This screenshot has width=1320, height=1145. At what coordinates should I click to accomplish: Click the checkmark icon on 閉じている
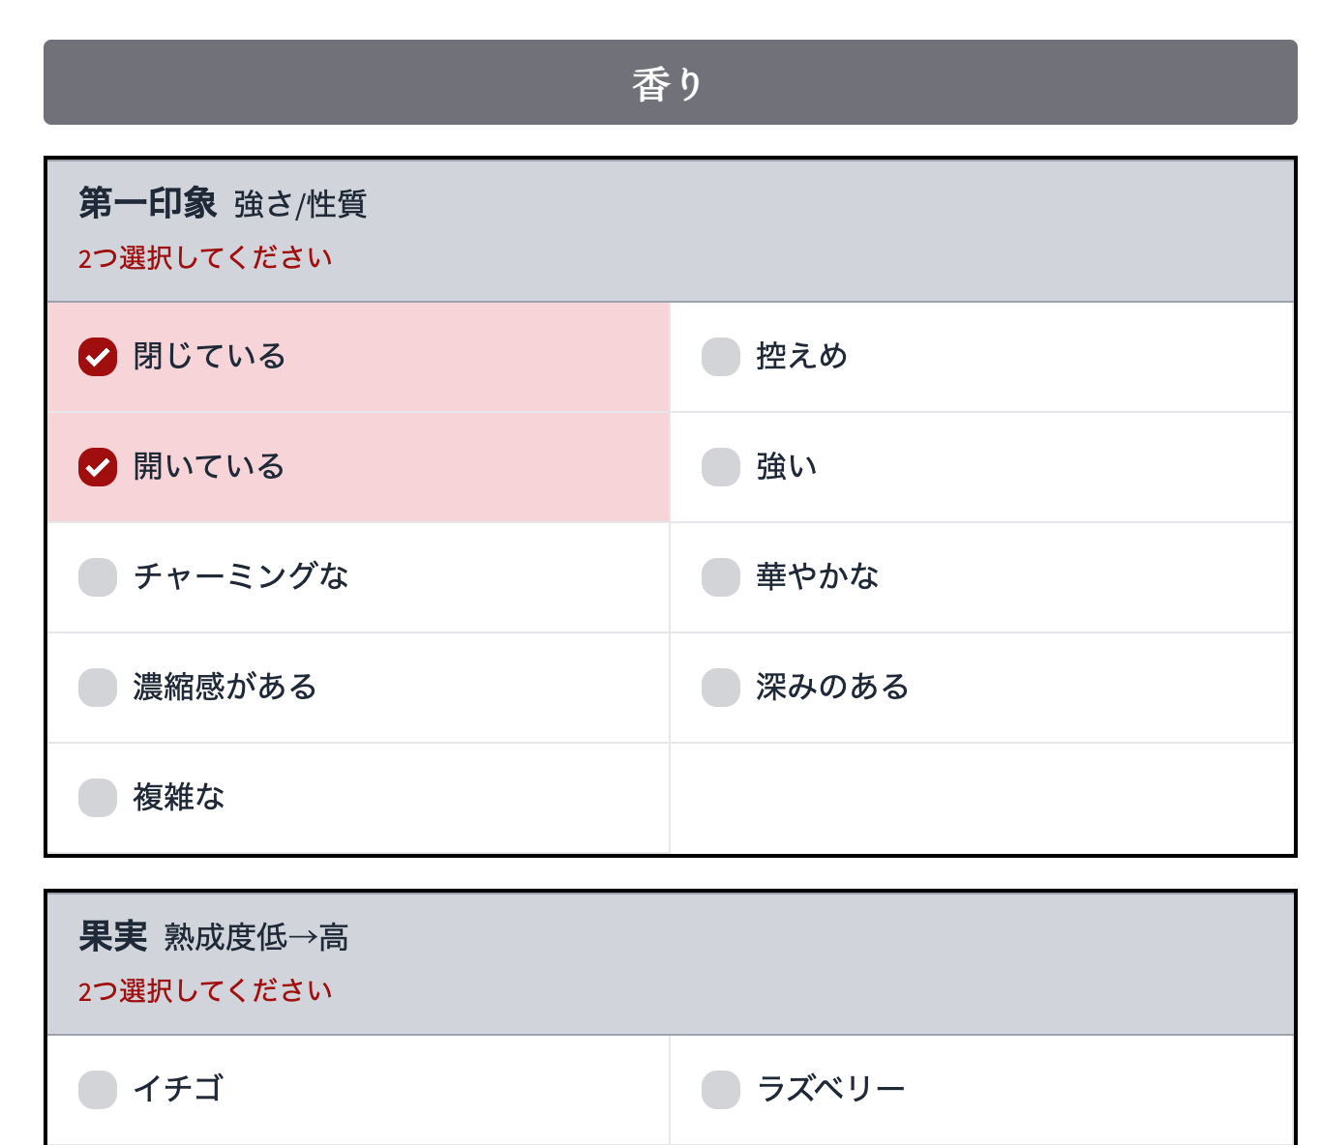pyautogui.click(x=97, y=356)
